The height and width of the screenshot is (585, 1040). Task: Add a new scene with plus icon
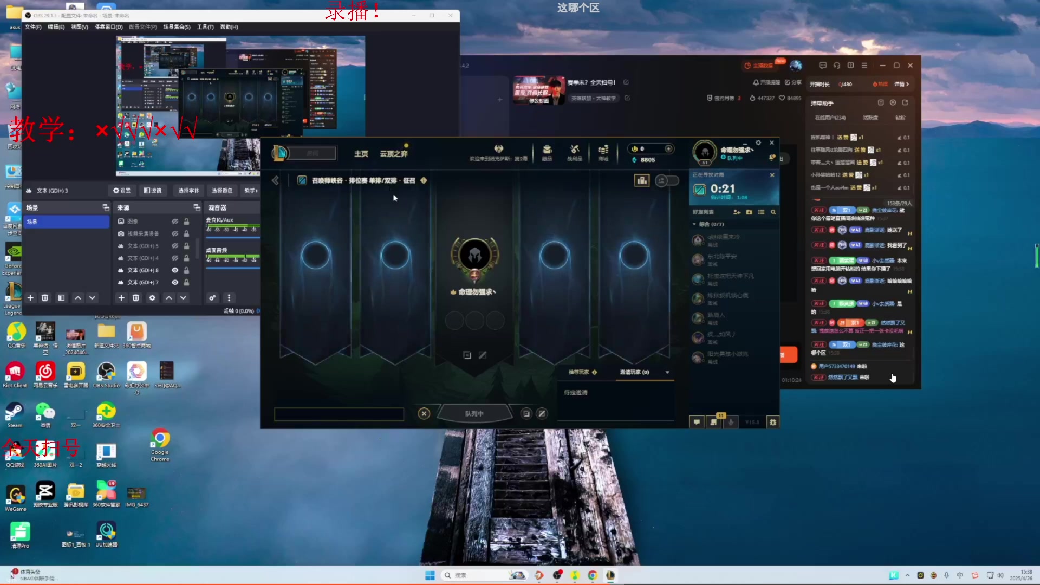tap(30, 298)
